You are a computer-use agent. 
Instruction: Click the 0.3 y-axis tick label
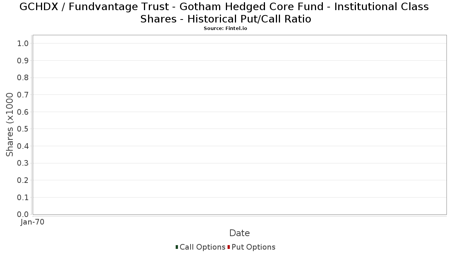[23, 163]
